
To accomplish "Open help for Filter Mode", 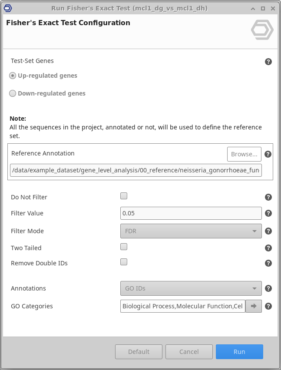I will [x=268, y=231].
